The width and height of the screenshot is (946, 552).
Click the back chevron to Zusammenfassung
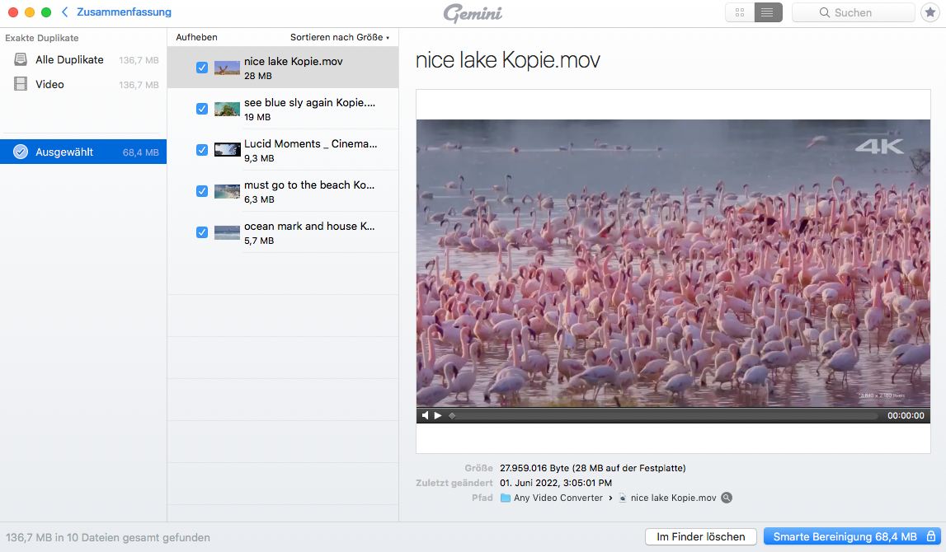64,12
